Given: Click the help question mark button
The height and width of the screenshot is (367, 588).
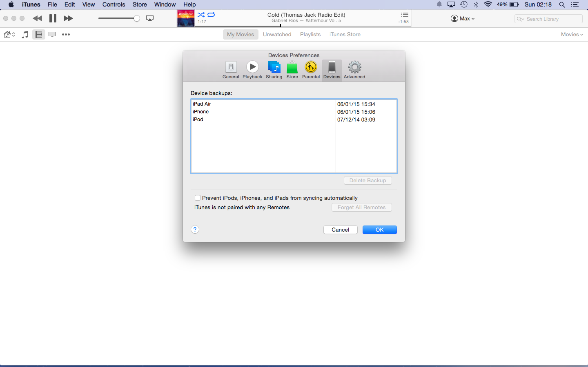Looking at the screenshot, I should pyautogui.click(x=195, y=230).
